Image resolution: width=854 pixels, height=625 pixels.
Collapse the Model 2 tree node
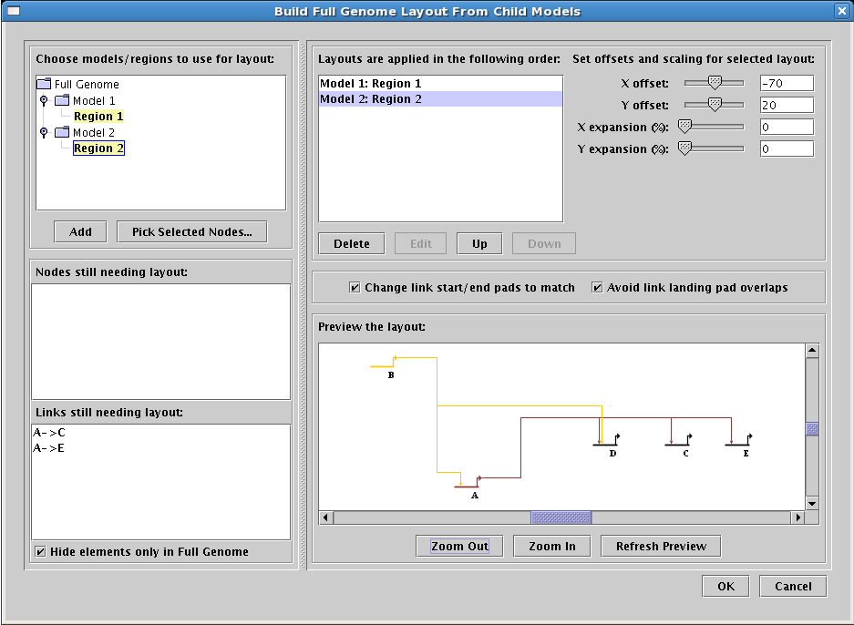coord(43,132)
